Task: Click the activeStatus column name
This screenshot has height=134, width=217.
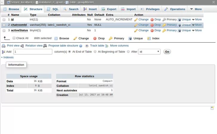Action: [x=19, y=30]
